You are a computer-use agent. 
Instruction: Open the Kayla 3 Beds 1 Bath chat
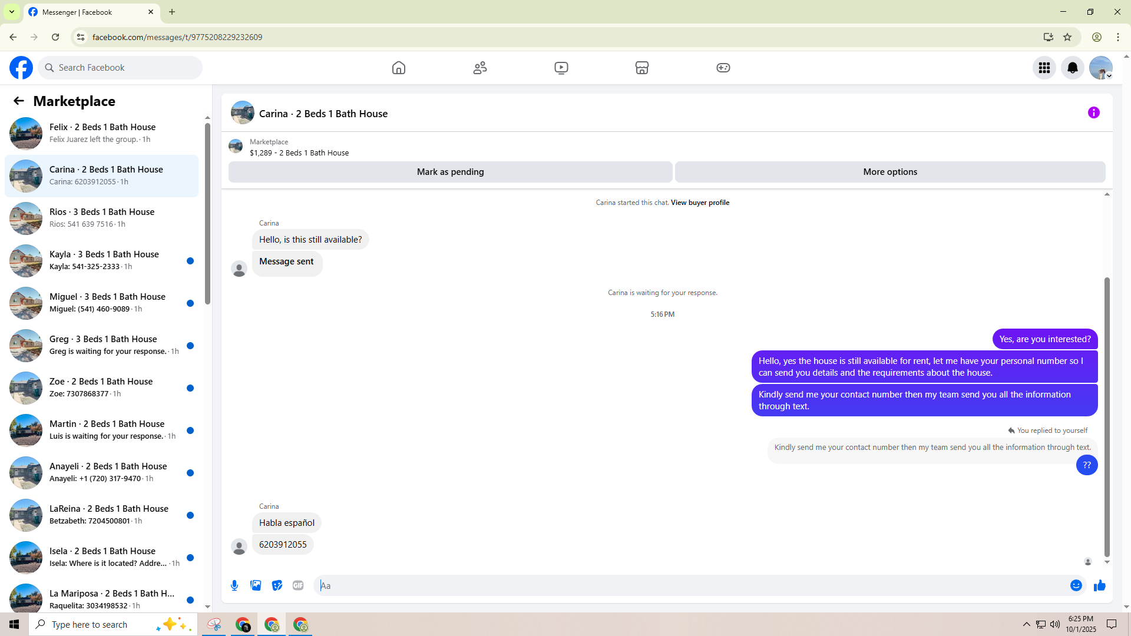coord(101,261)
